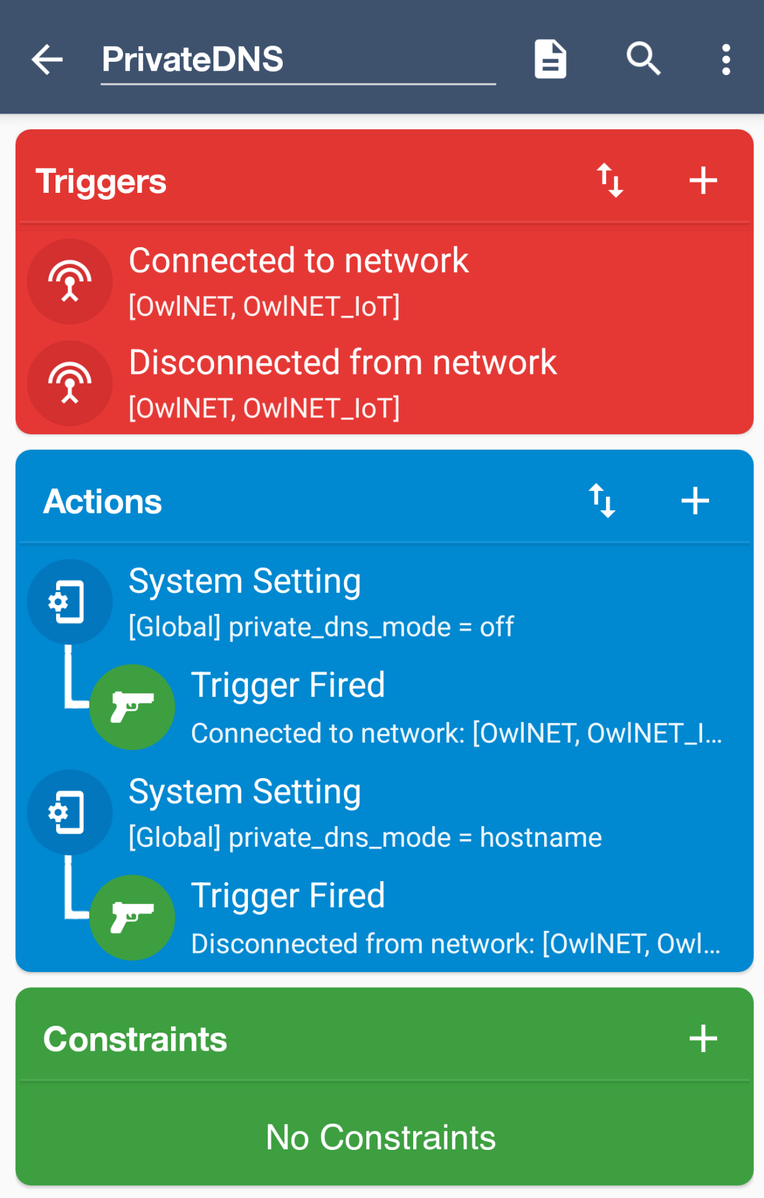Add a new trigger with plus
This screenshot has height=1198, width=764.
point(703,181)
